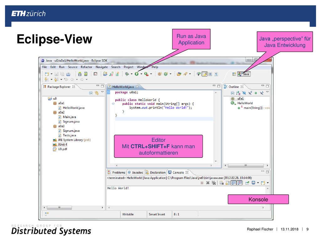Click the green Run button in the toolbar
Viewport: 321px width, 240px height.
pos(137,74)
